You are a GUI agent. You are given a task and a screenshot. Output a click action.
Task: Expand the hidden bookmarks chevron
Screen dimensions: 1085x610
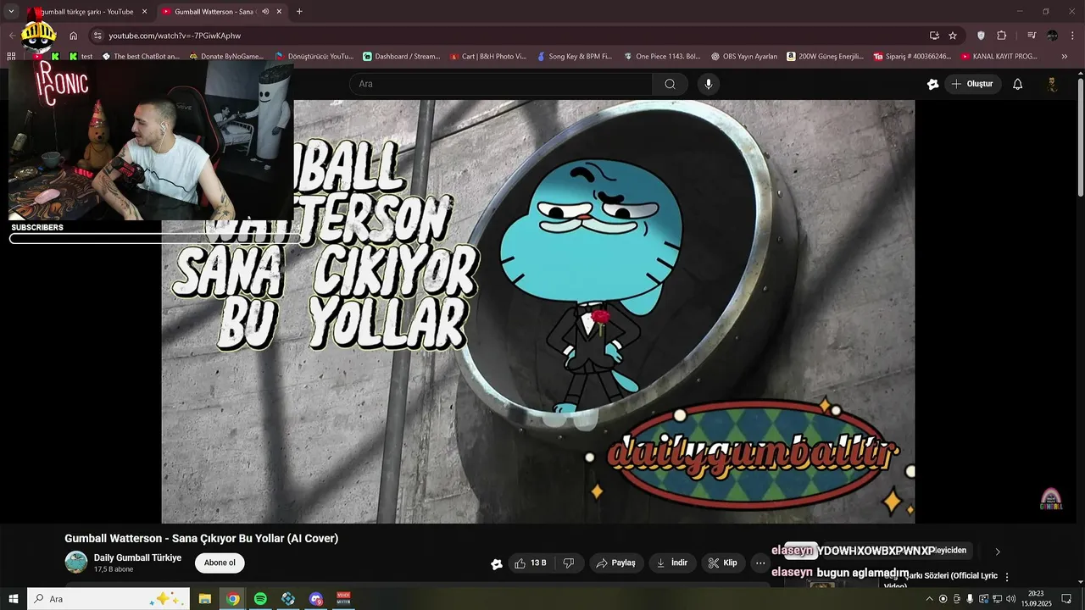pyautogui.click(x=1065, y=57)
